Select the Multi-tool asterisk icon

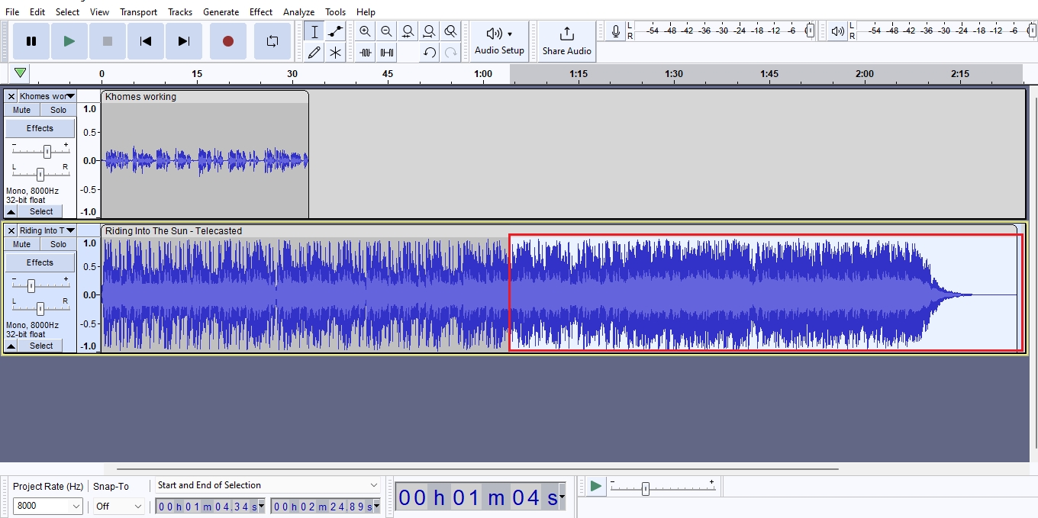pyautogui.click(x=335, y=53)
